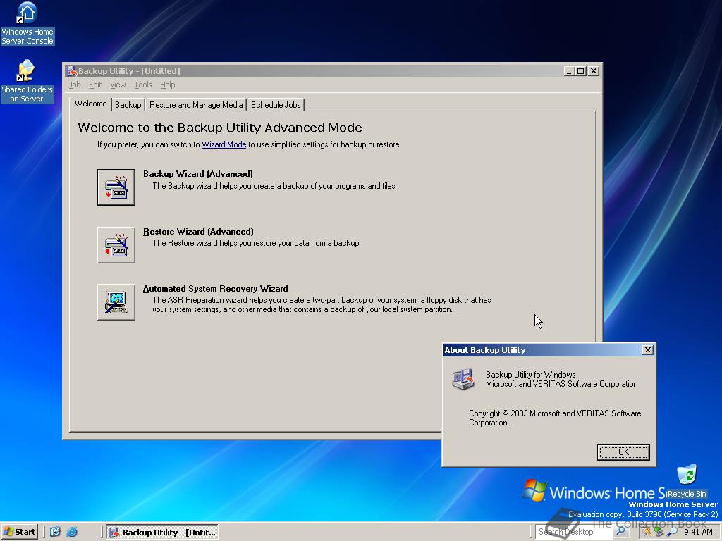The width and height of the screenshot is (722, 541).
Task: Close the About Backup Utility dialog
Action: coord(648,350)
